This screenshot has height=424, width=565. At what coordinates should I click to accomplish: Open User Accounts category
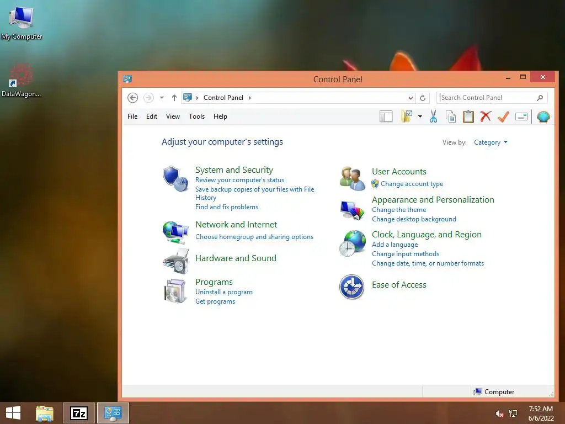(399, 172)
